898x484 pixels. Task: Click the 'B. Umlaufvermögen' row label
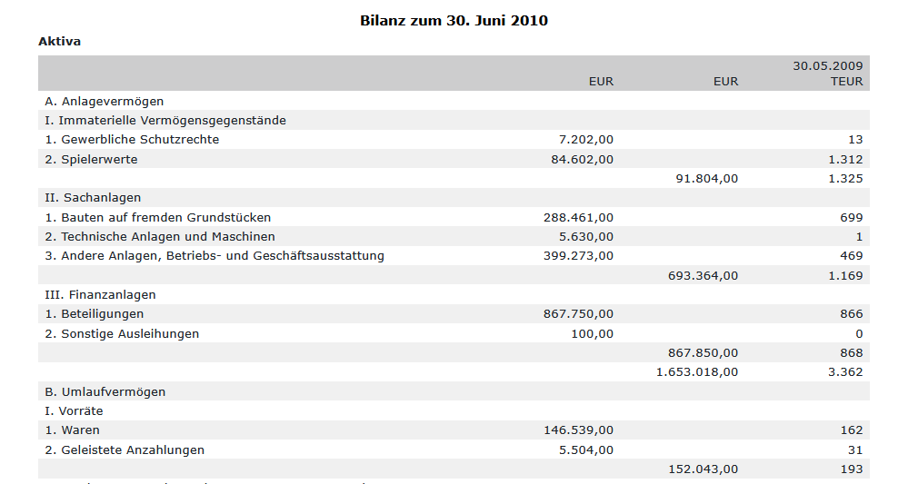coord(105,391)
